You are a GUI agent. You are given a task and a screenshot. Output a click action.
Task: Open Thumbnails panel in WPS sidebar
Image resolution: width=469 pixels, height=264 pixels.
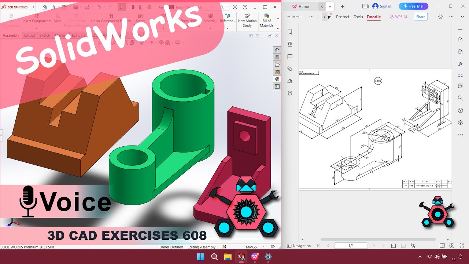290,44
